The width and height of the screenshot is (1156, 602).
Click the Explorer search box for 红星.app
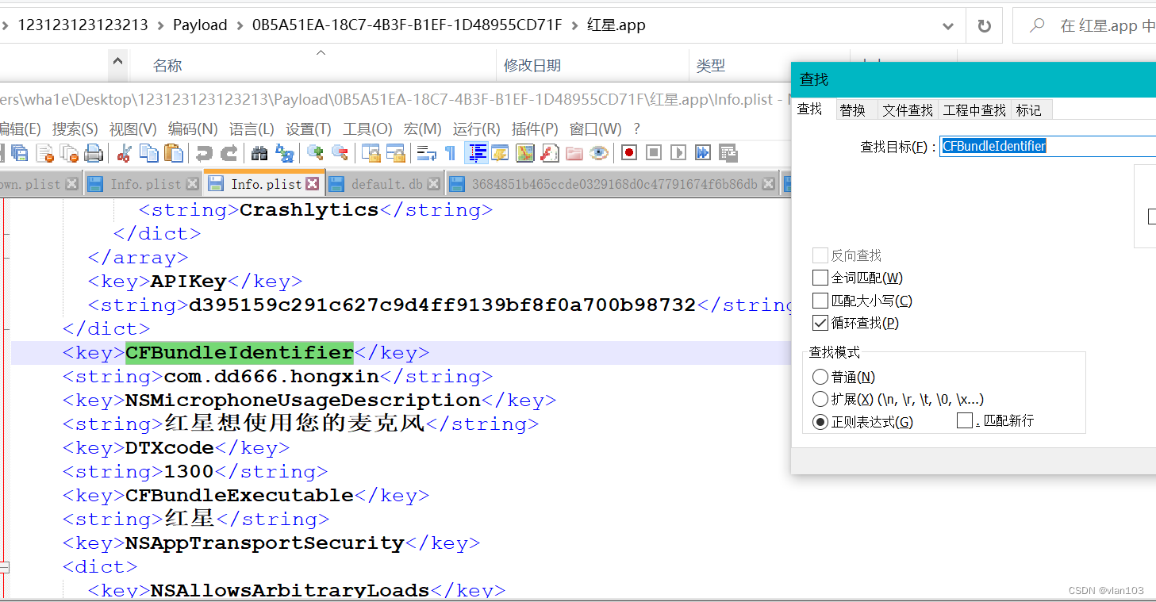(1085, 26)
